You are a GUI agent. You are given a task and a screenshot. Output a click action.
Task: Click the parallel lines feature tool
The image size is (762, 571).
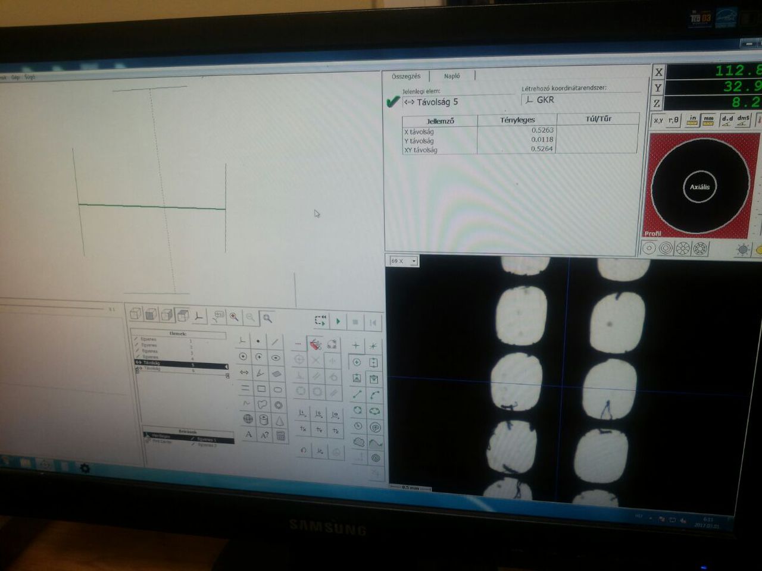coord(245,388)
